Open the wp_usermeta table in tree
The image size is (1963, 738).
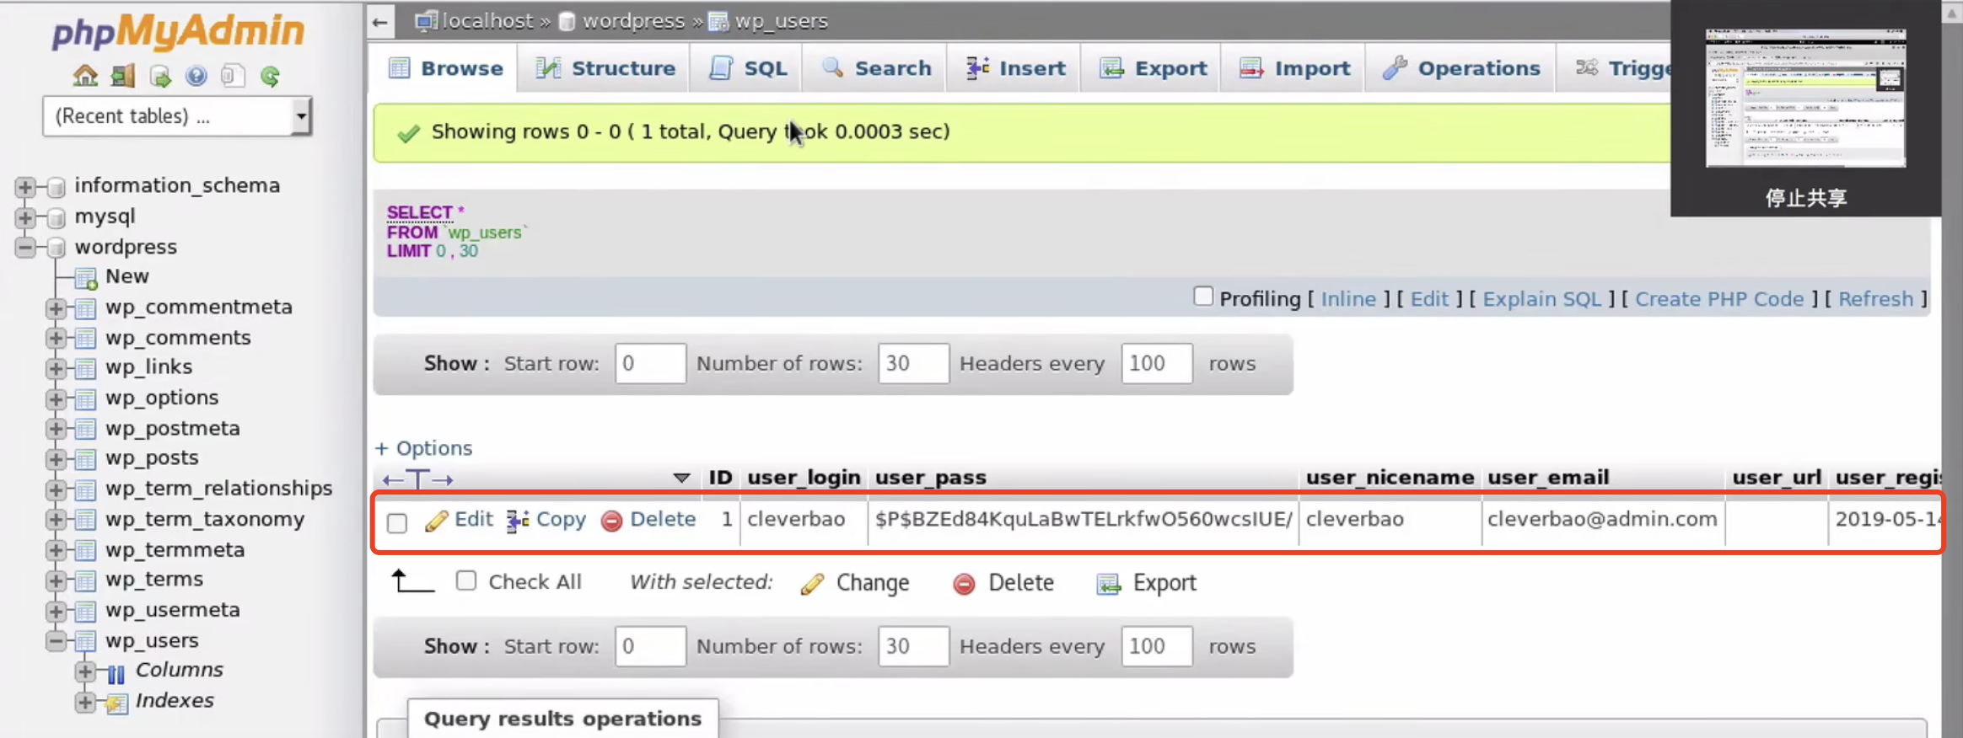click(x=173, y=611)
